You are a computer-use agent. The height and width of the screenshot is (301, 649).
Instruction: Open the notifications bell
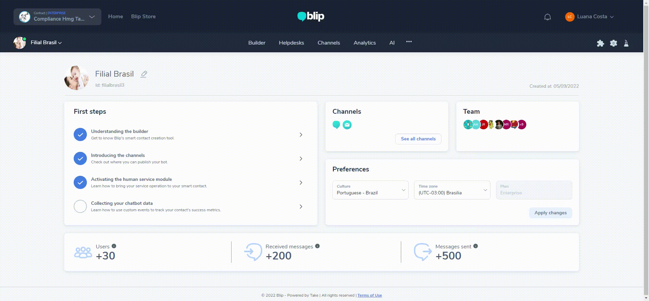click(548, 17)
